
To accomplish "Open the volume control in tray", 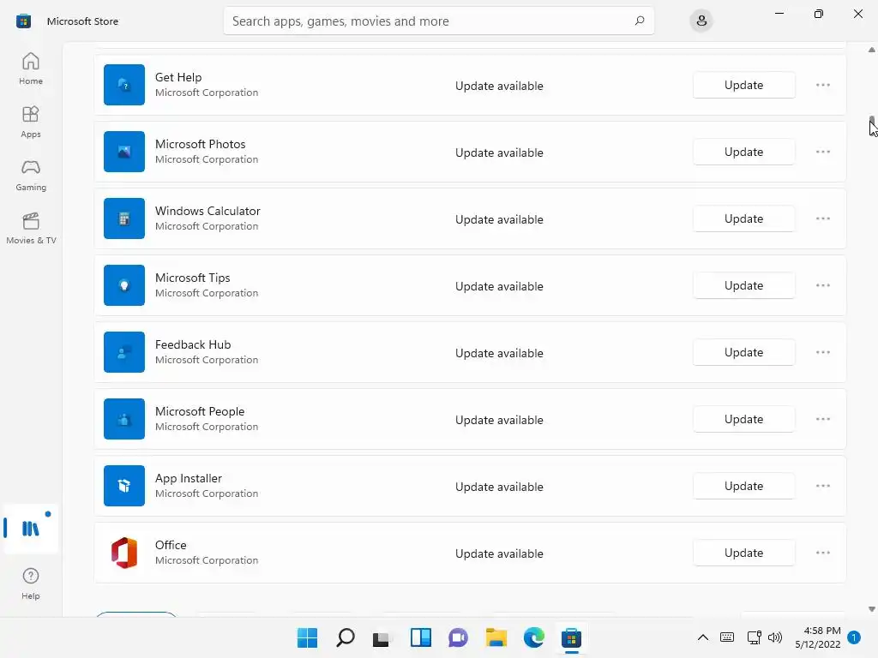I will 775,637.
